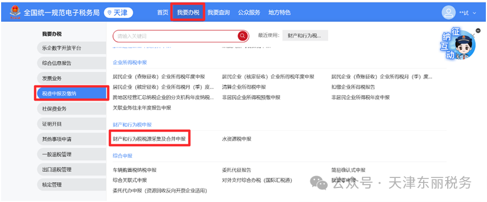
Task: Open 委托代办申报（资源回收反向开票企业适用） link
Action: pos(160,190)
